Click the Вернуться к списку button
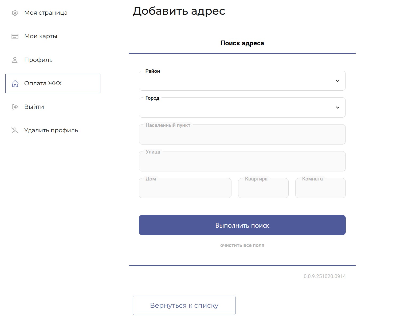Screen dimensions: 401x325 pyautogui.click(x=184, y=305)
